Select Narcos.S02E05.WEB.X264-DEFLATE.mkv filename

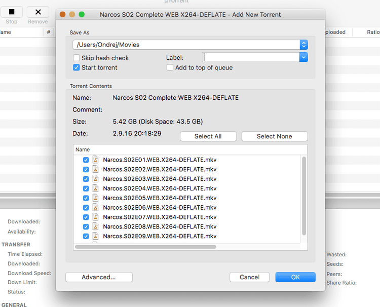click(x=160, y=198)
